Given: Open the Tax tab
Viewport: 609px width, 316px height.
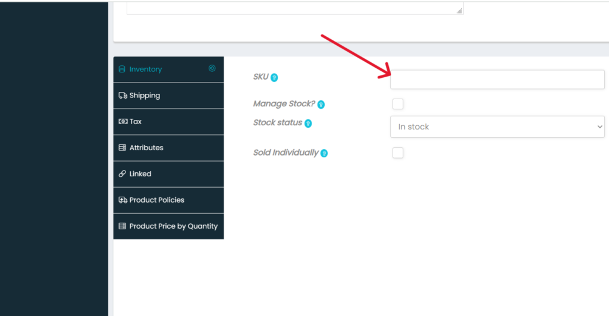Looking at the screenshot, I should point(136,121).
